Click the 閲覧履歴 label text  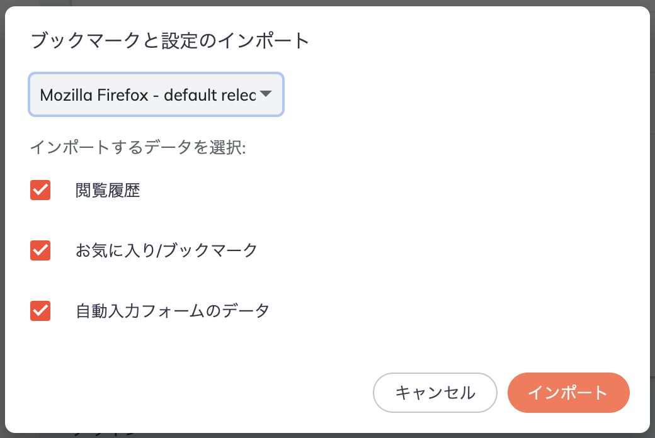[x=108, y=191]
